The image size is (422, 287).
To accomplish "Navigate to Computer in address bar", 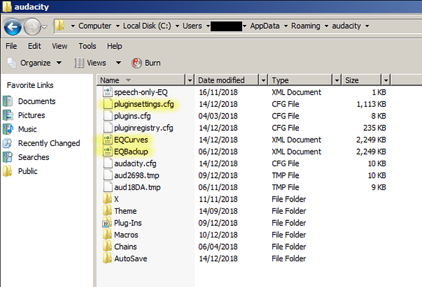I will (95, 26).
